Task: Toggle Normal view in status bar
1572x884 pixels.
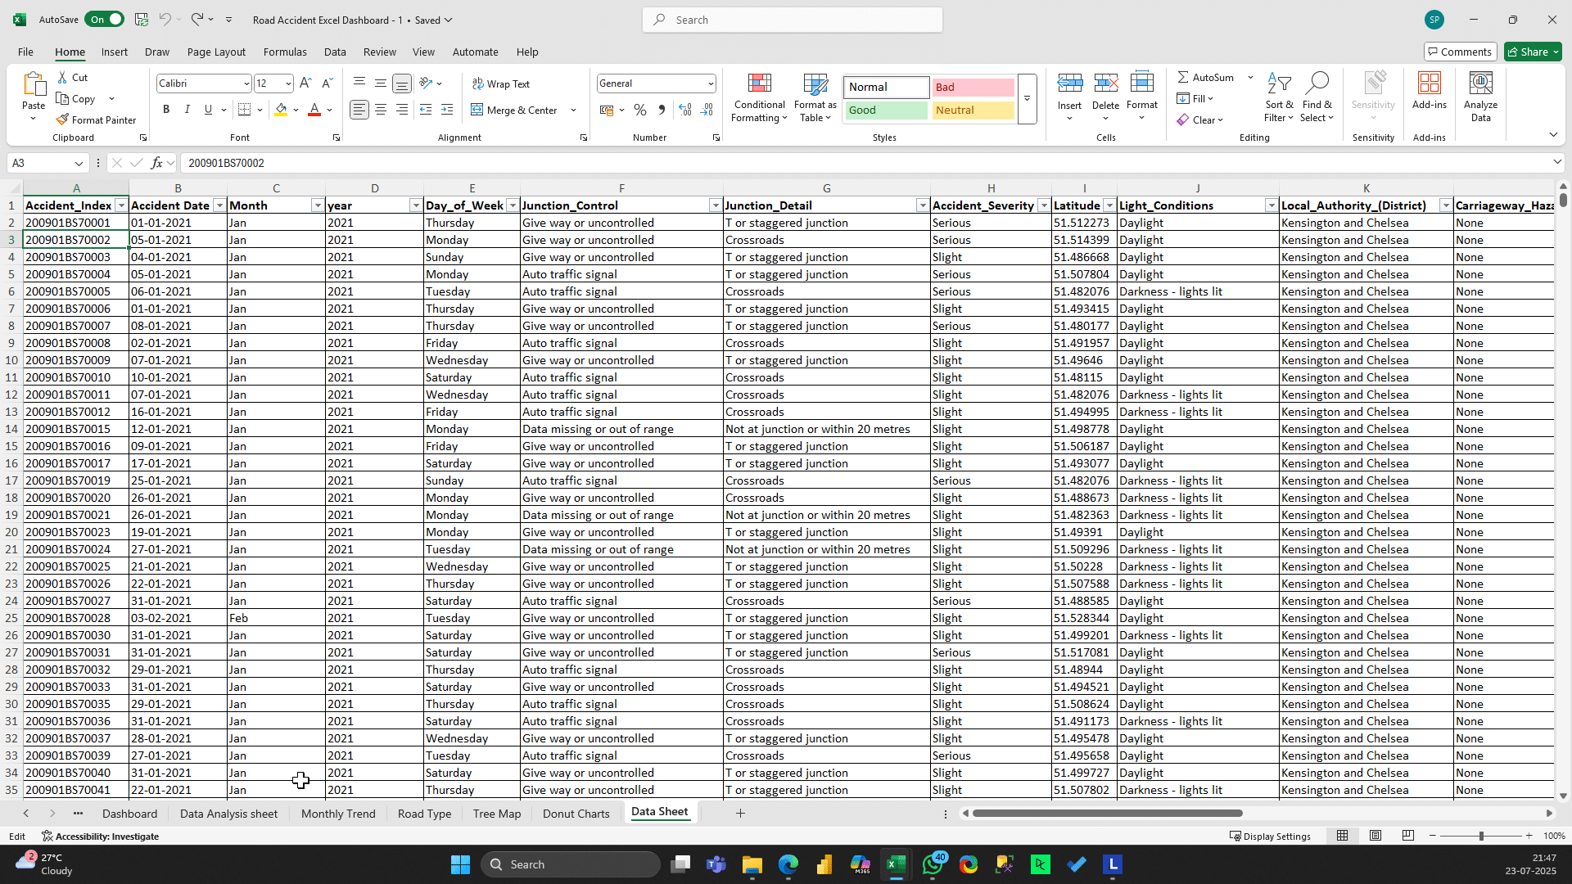Action: (x=1343, y=836)
